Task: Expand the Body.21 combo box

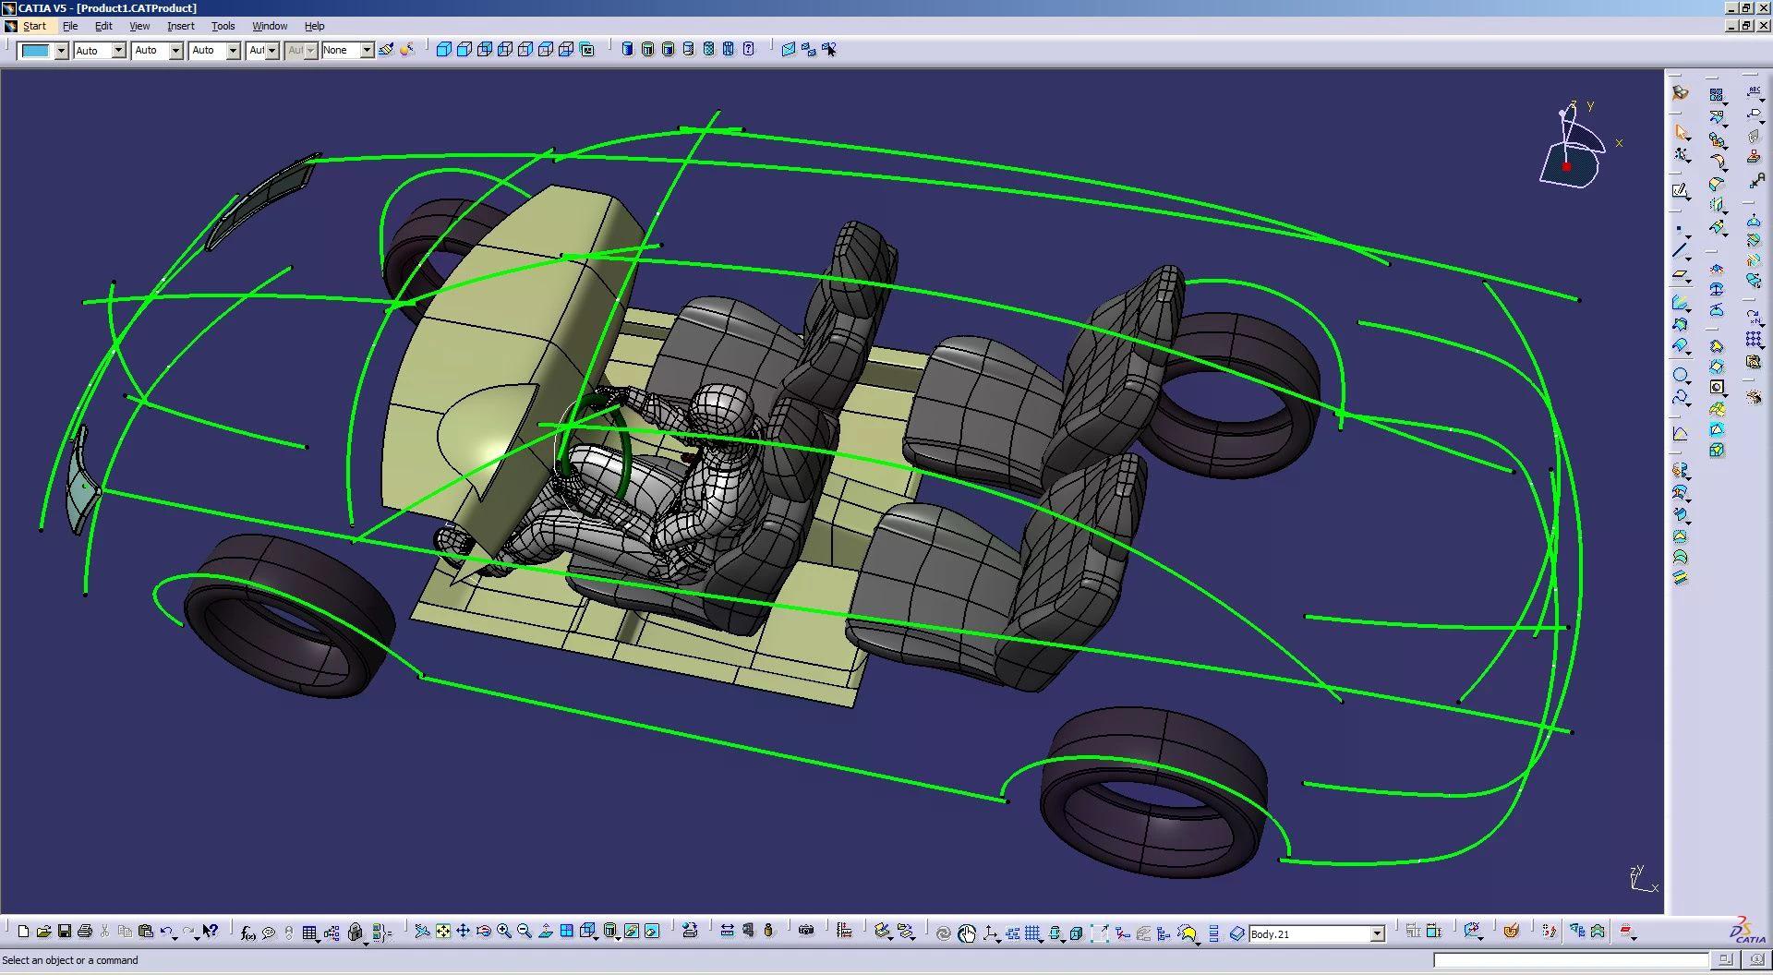Action: coord(1377,934)
